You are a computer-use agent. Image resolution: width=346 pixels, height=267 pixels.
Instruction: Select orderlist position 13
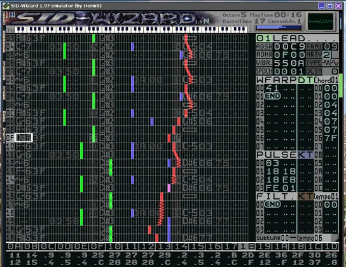tap(165, 246)
